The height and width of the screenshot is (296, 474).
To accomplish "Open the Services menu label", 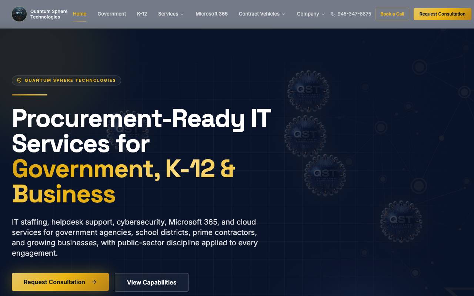I will coord(168,14).
